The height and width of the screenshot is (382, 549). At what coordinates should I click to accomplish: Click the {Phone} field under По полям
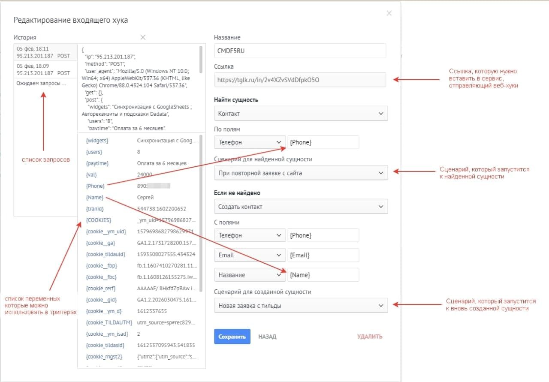tap(323, 142)
